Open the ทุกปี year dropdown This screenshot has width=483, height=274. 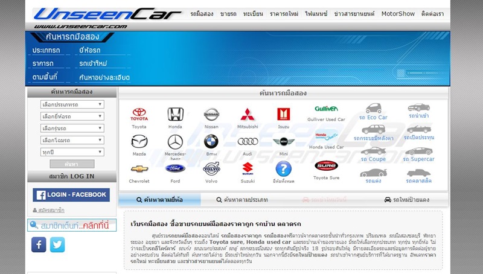pos(72,151)
